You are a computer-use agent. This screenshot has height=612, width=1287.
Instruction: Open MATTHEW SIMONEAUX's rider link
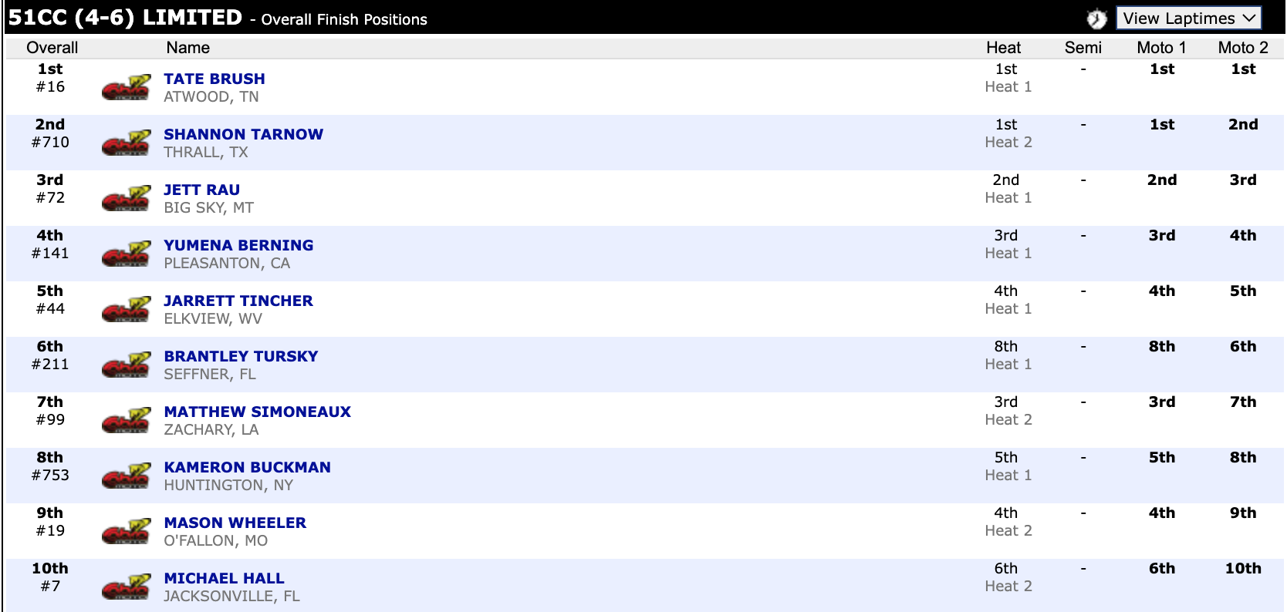point(257,412)
